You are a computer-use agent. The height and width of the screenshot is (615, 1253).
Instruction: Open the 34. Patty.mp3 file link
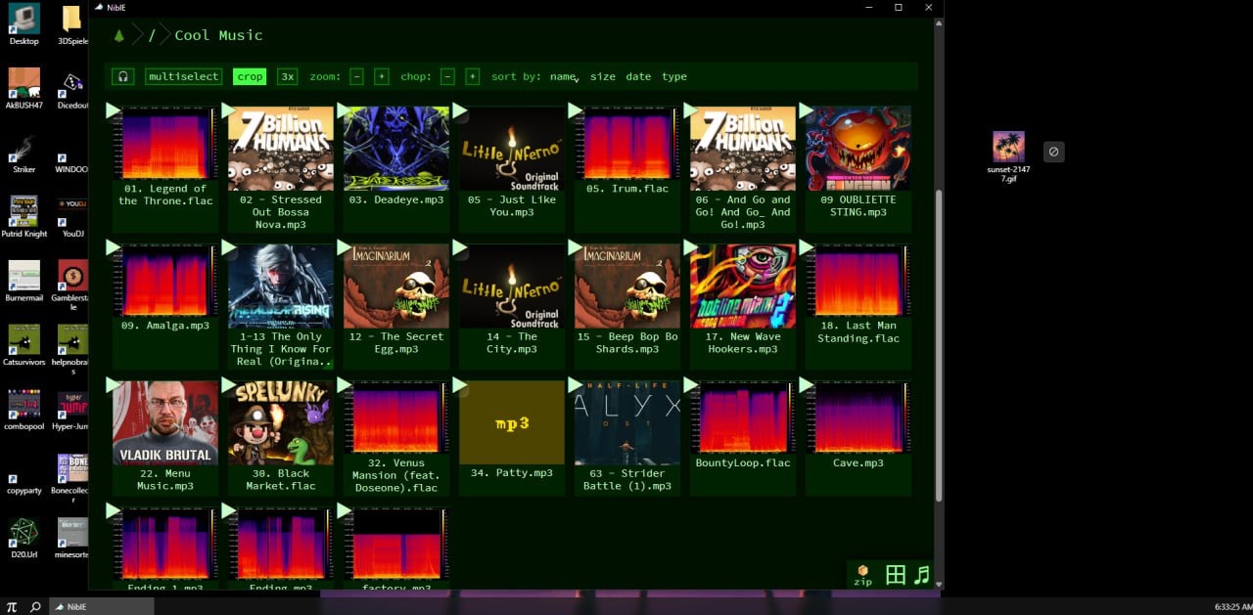coord(512,473)
